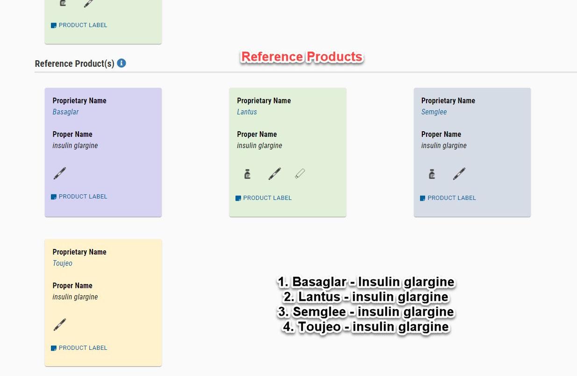The width and height of the screenshot is (577, 376).
Task: Click the injector pen icon on Basaglar card
Action: 60,173
